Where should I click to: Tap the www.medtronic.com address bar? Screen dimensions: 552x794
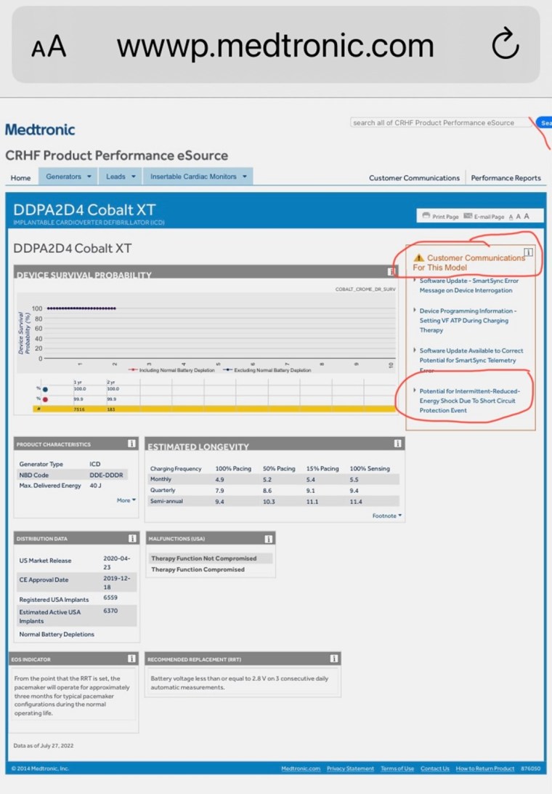275,46
